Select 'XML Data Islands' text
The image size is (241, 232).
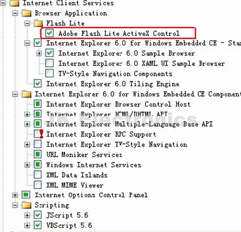77,175
